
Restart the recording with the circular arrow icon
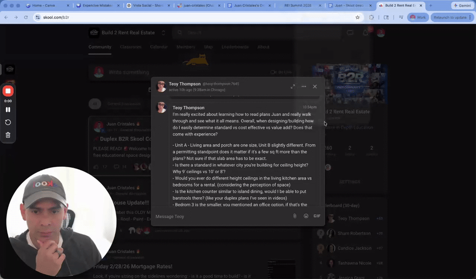point(8,122)
